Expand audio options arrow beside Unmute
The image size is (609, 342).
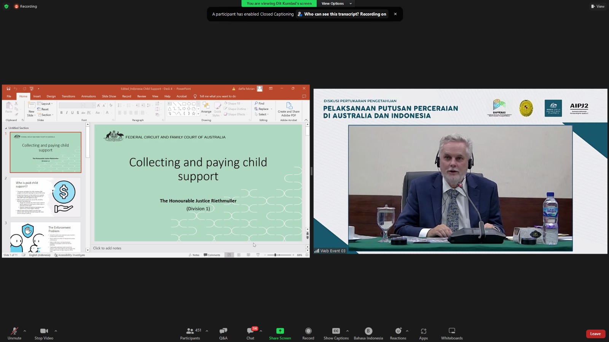(x=25, y=331)
